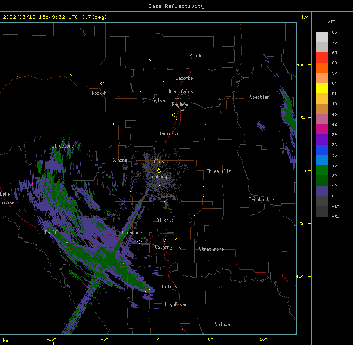Click the Innisfail city label

click(170, 134)
